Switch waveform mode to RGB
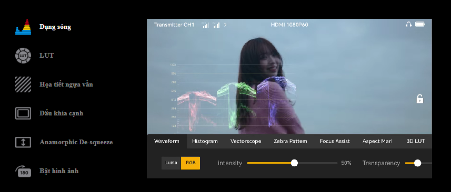 click(x=191, y=163)
